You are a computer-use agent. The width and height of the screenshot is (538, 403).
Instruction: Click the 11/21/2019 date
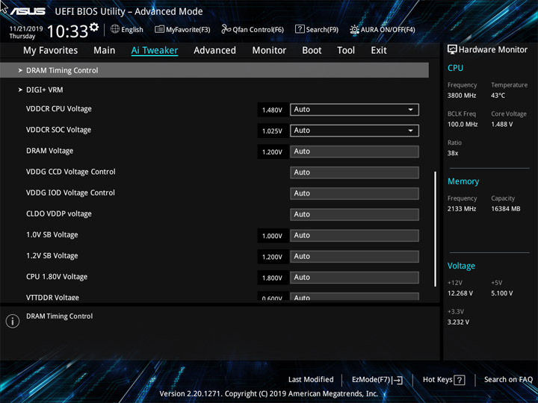pyautogui.click(x=26, y=29)
